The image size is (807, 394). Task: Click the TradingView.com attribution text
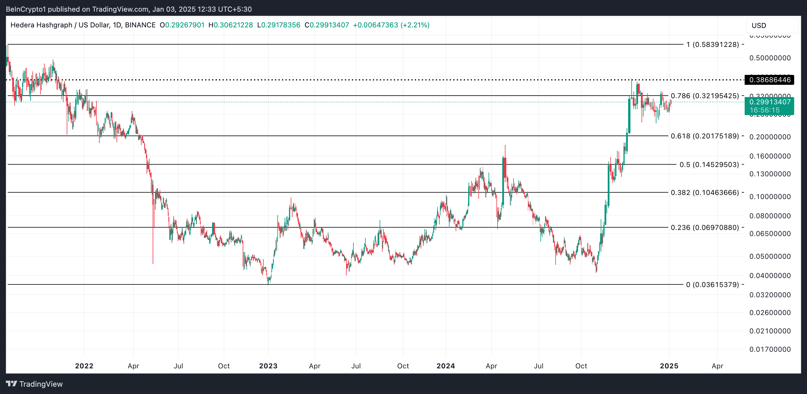pyautogui.click(x=121, y=9)
